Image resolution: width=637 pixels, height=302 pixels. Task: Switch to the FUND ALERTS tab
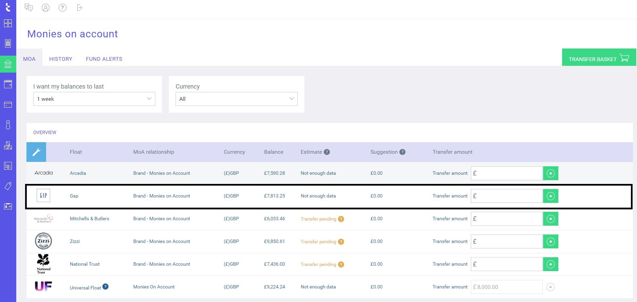[x=104, y=59]
